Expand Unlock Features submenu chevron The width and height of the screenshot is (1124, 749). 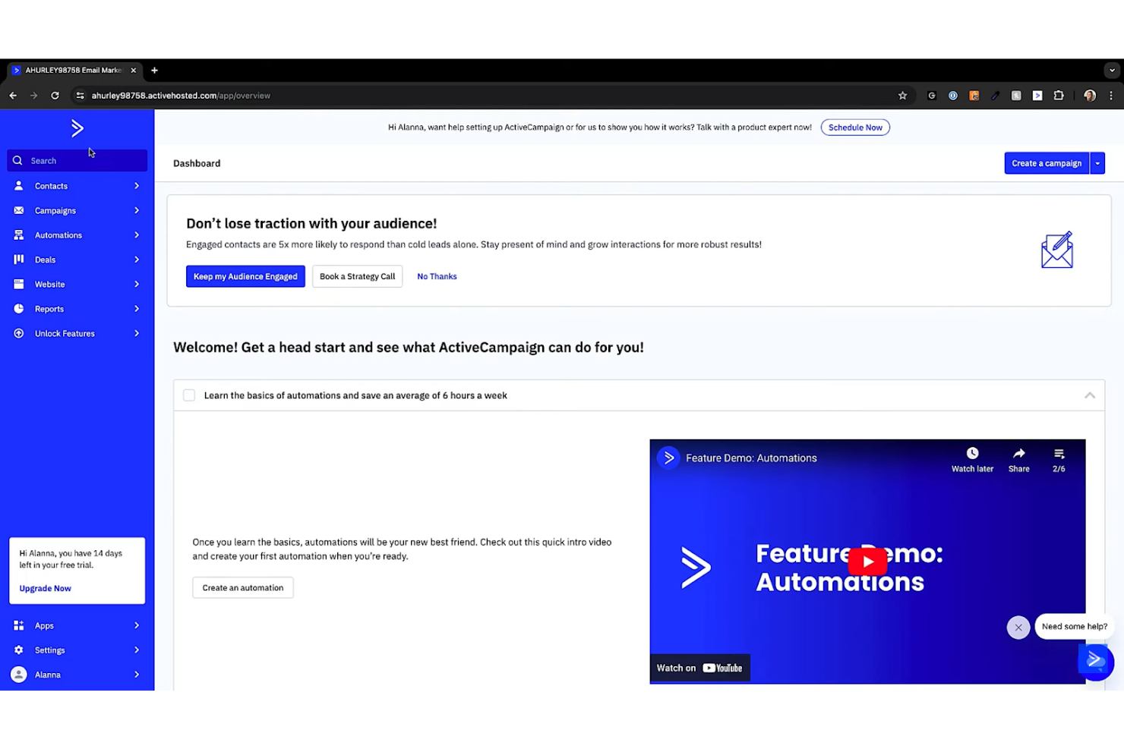pyautogui.click(x=137, y=333)
